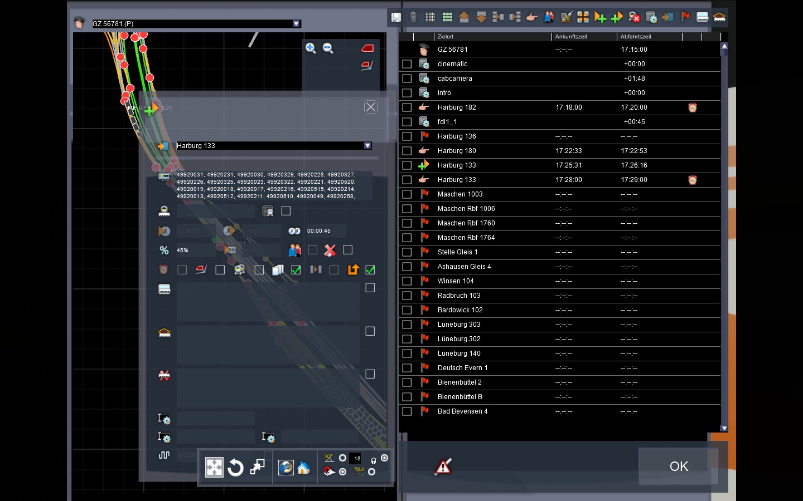Close the instruction properties panel with X
The image size is (803, 501).
(x=371, y=107)
